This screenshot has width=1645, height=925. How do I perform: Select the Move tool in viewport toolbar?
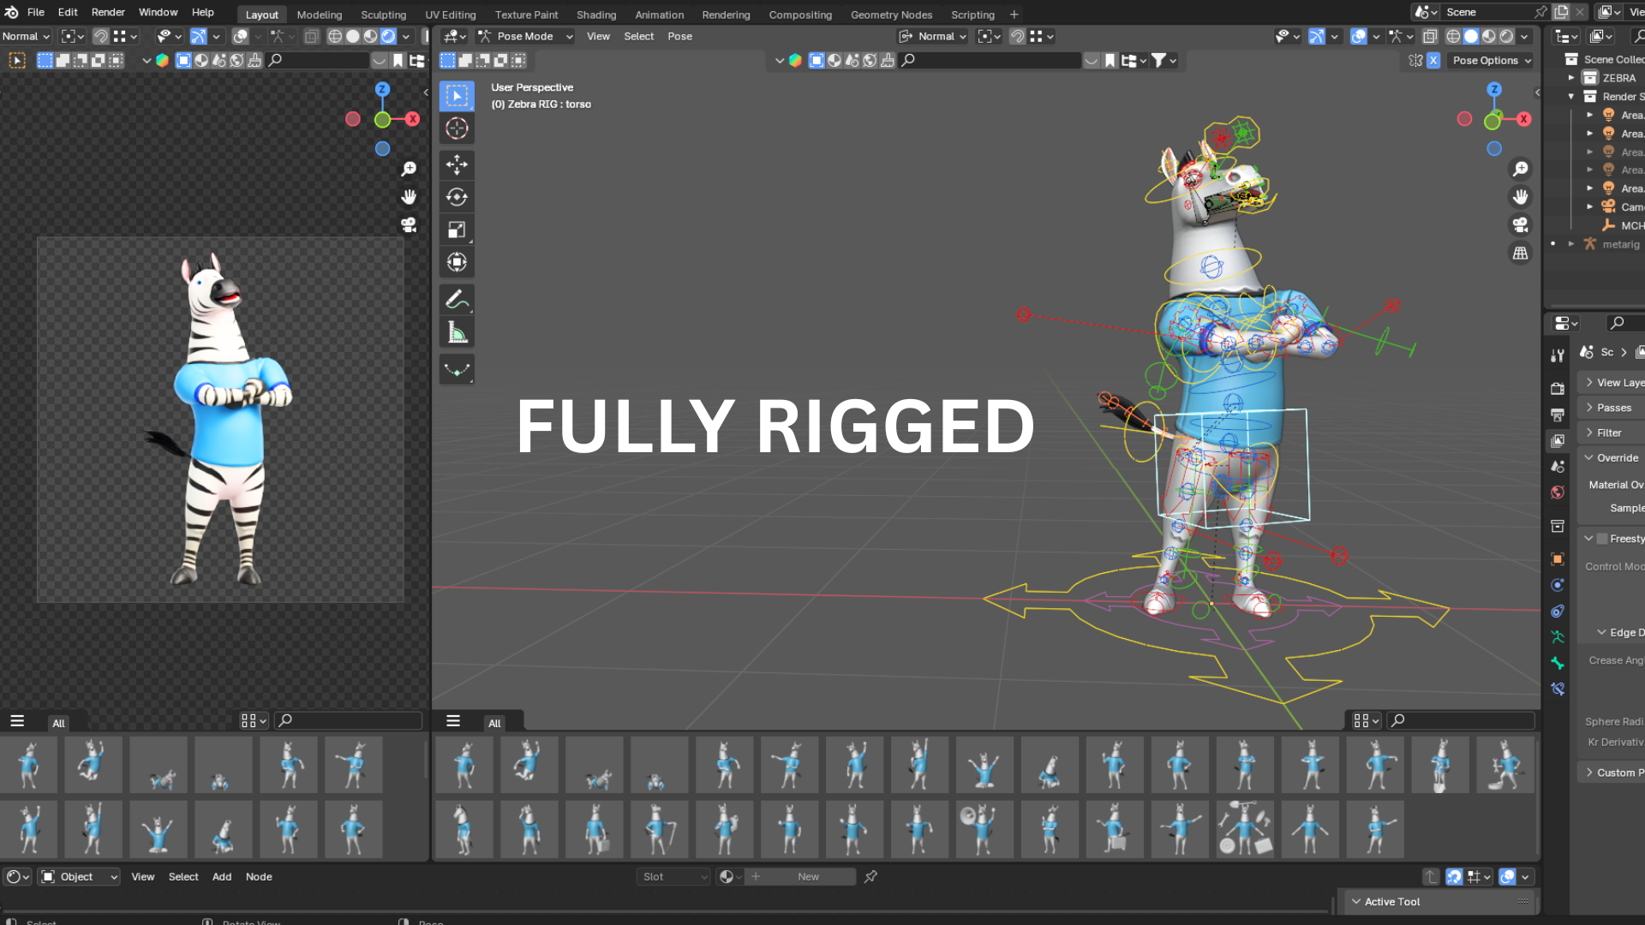click(457, 164)
